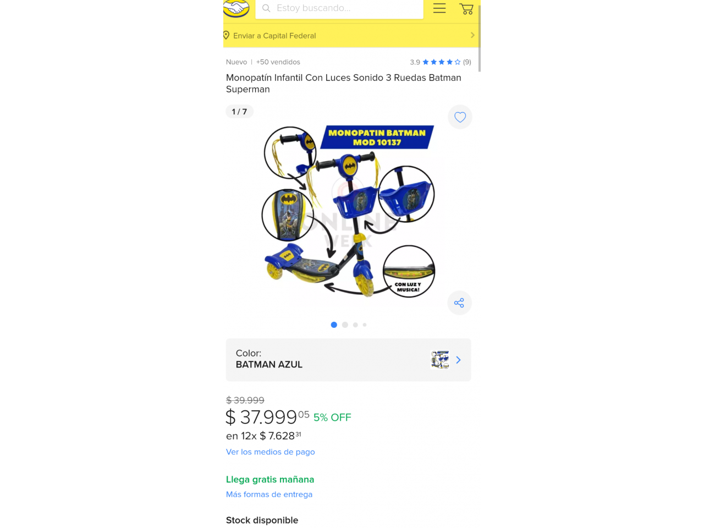Viewport: 704px width, 528px height.
Task: Add product to favorites heart
Action: tap(460, 117)
